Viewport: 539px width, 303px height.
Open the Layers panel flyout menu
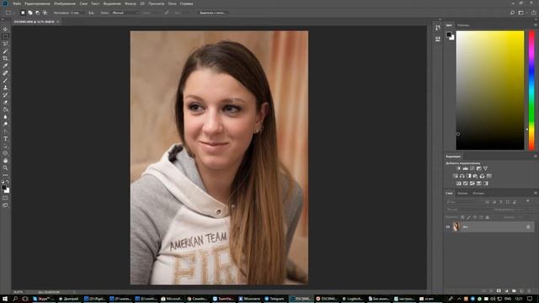click(x=536, y=193)
